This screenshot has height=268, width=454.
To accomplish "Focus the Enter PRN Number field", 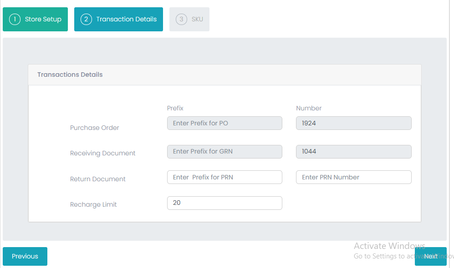I will point(353,177).
